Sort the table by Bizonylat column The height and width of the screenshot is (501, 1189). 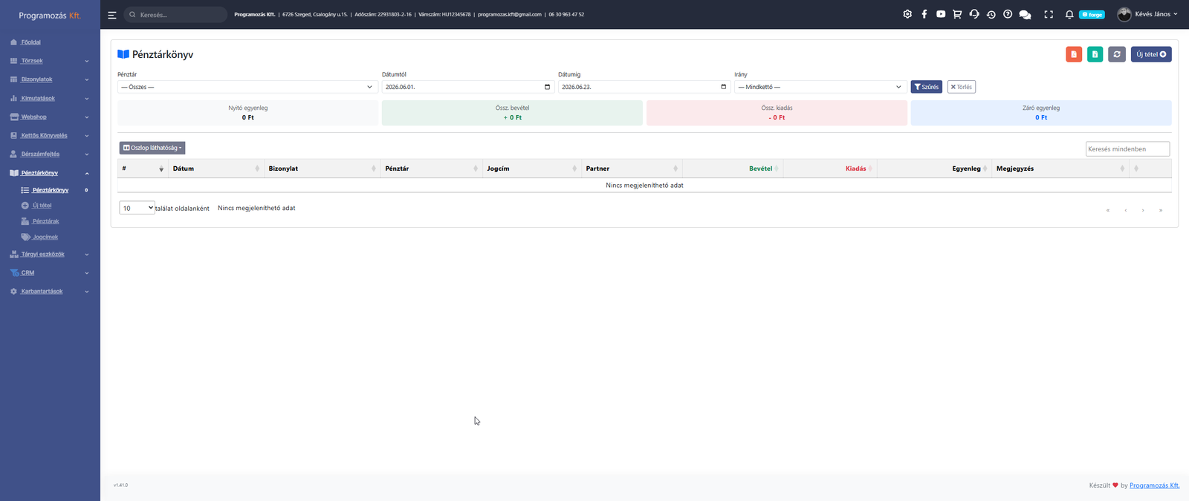pos(322,168)
